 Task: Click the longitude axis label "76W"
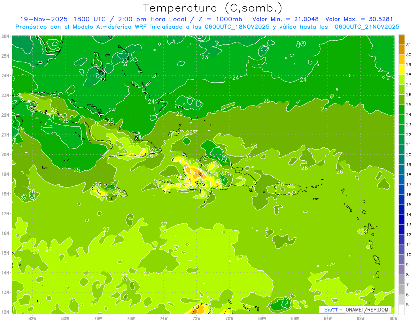pos(131,318)
